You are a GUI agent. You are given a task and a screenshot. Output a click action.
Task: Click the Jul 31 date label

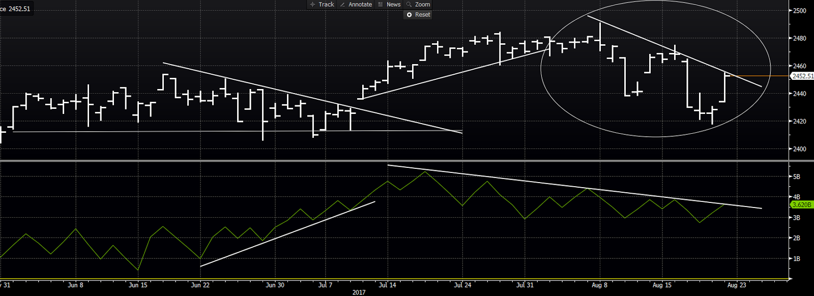pyautogui.click(x=525, y=285)
